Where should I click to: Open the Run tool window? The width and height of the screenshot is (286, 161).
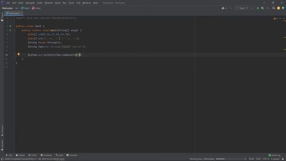point(9,155)
